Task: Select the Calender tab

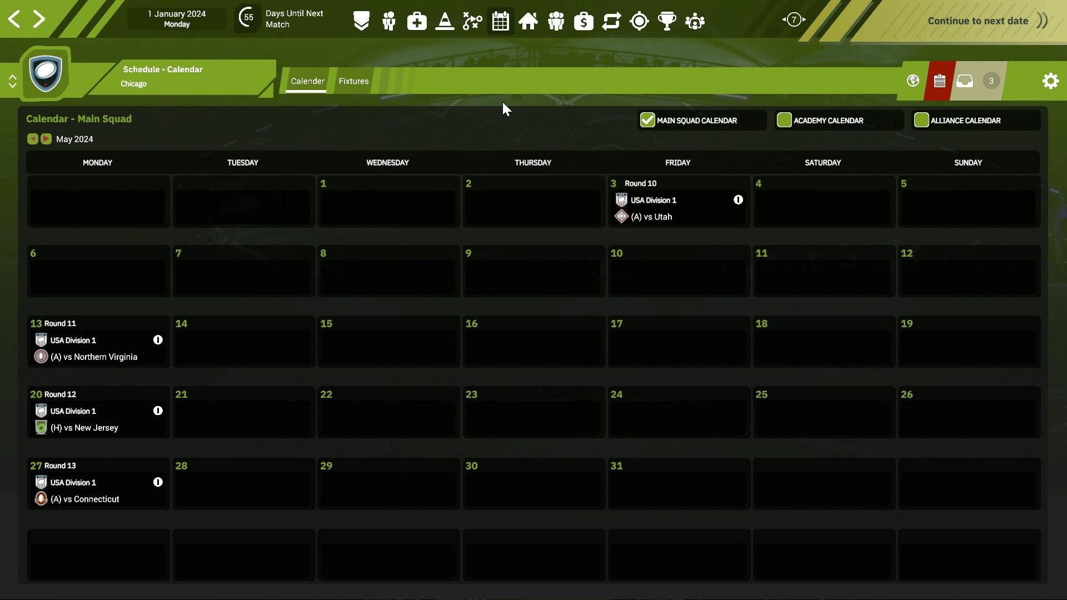Action: pos(307,81)
